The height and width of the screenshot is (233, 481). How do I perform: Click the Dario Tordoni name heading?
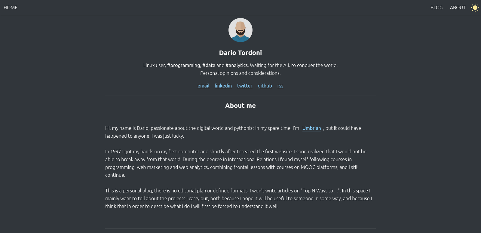pos(240,53)
